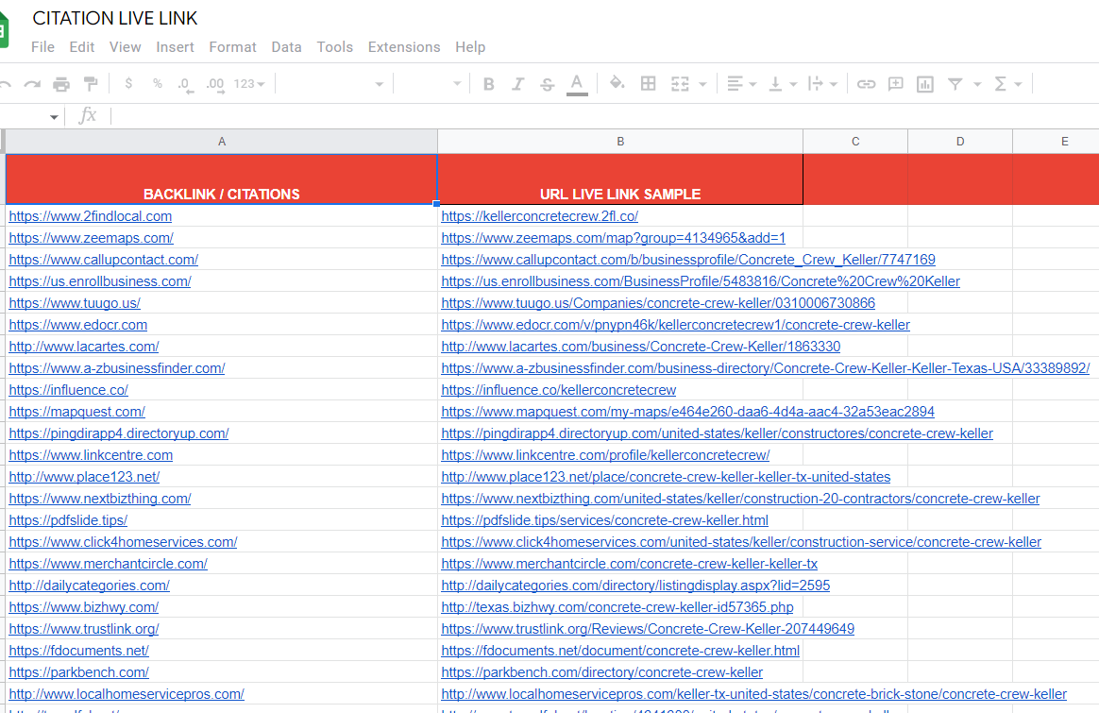Open link https://pdfslide.tips/services/concrete-crew-keller.html
The width and height of the screenshot is (1099, 713).
(605, 520)
